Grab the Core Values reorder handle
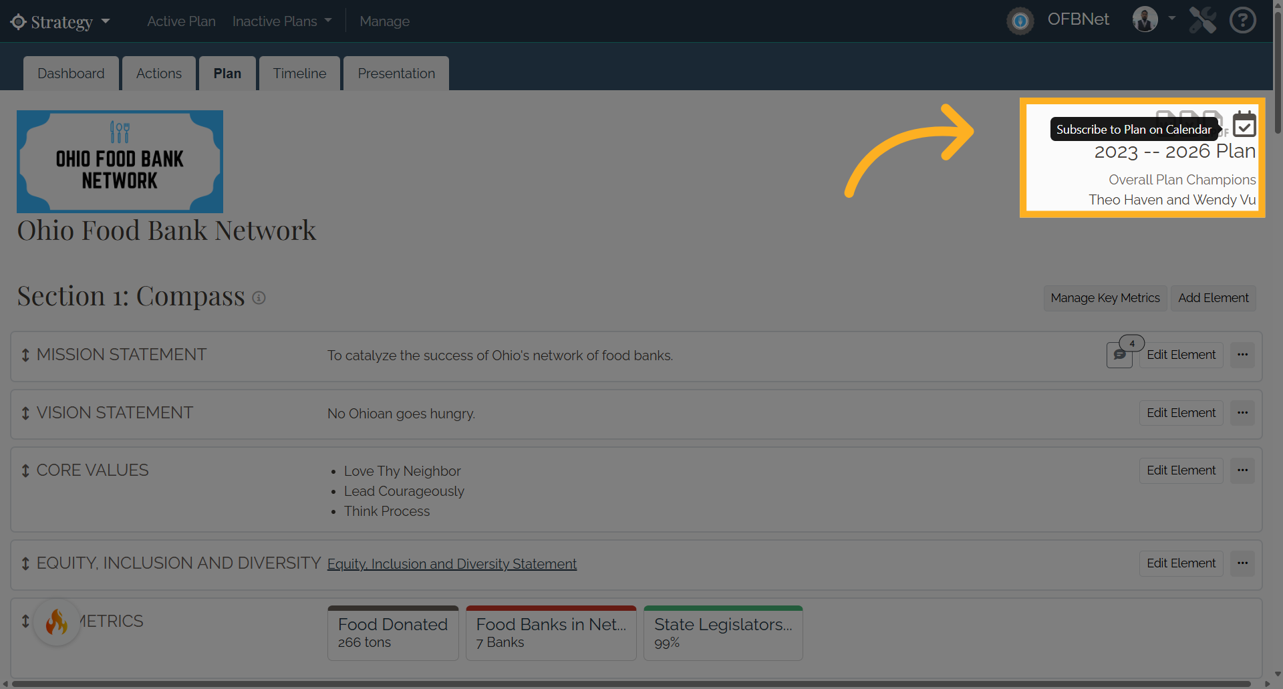1283x689 pixels. 25,471
